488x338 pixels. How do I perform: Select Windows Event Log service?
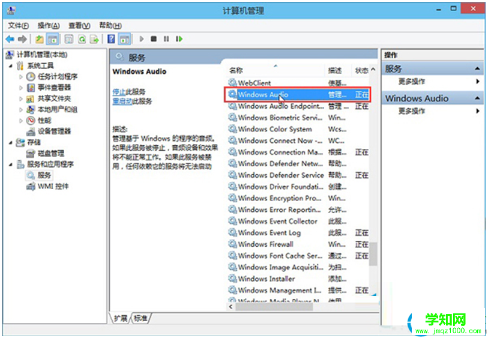[x=298, y=233]
